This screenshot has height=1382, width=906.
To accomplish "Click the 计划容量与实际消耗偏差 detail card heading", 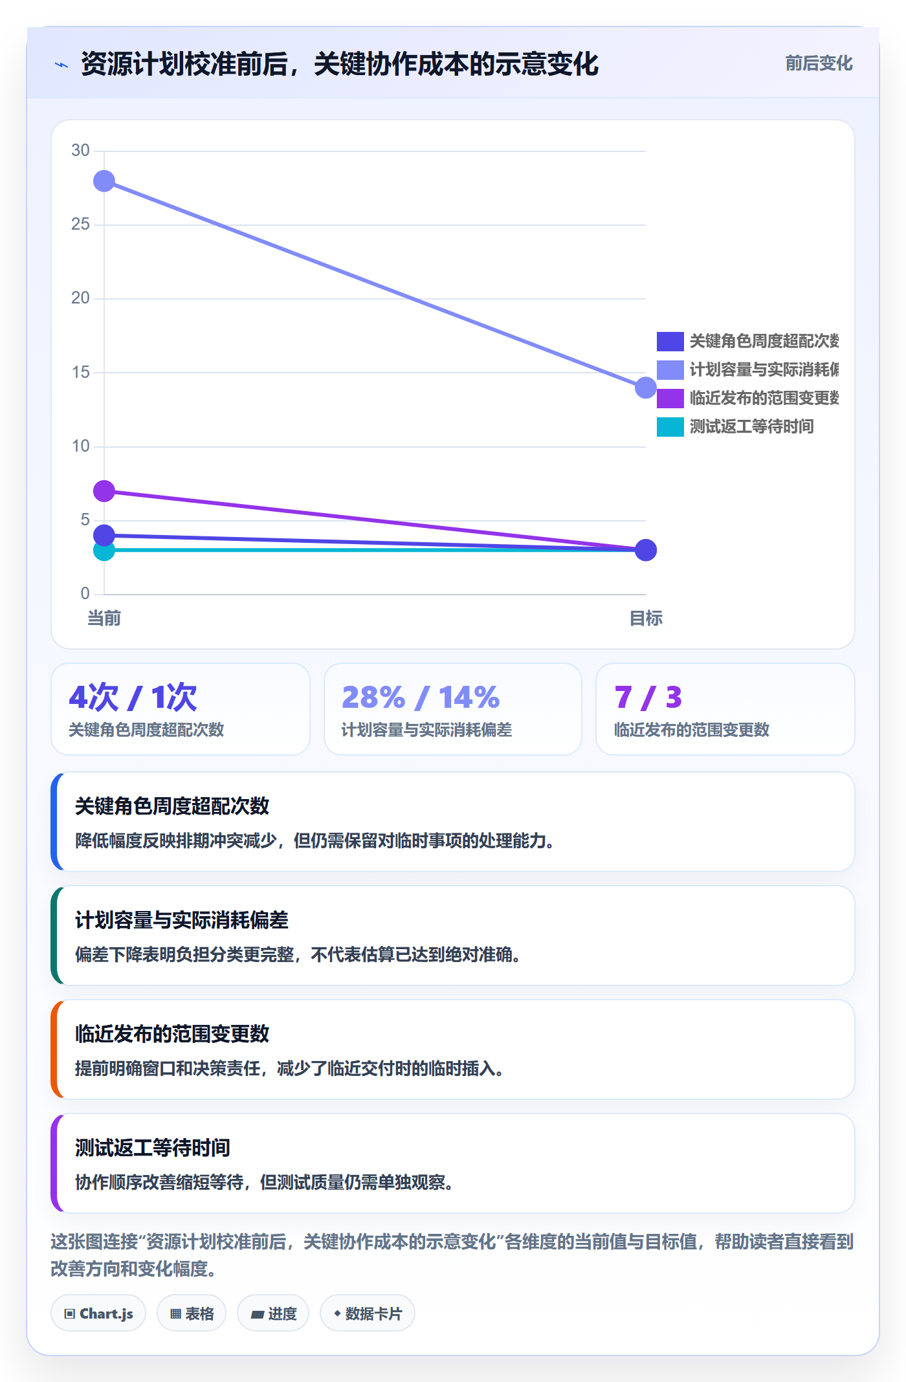I will tap(182, 920).
